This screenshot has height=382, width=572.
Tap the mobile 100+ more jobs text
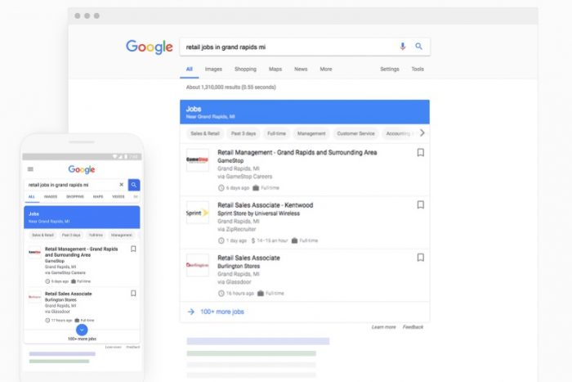pyautogui.click(x=82, y=339)
